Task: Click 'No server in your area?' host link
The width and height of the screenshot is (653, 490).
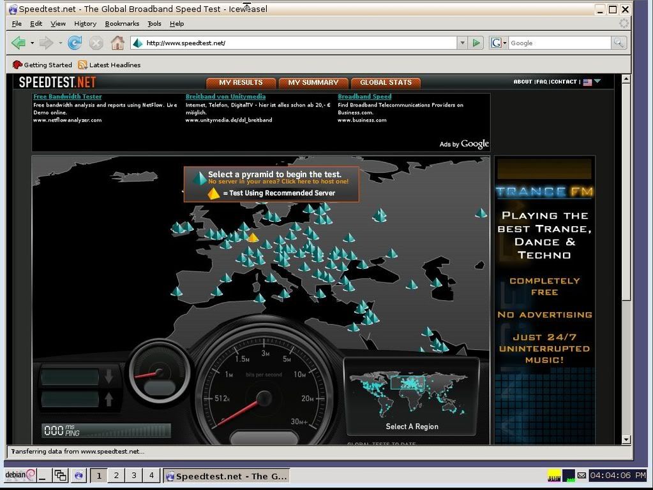Action: tap(278, 182)
